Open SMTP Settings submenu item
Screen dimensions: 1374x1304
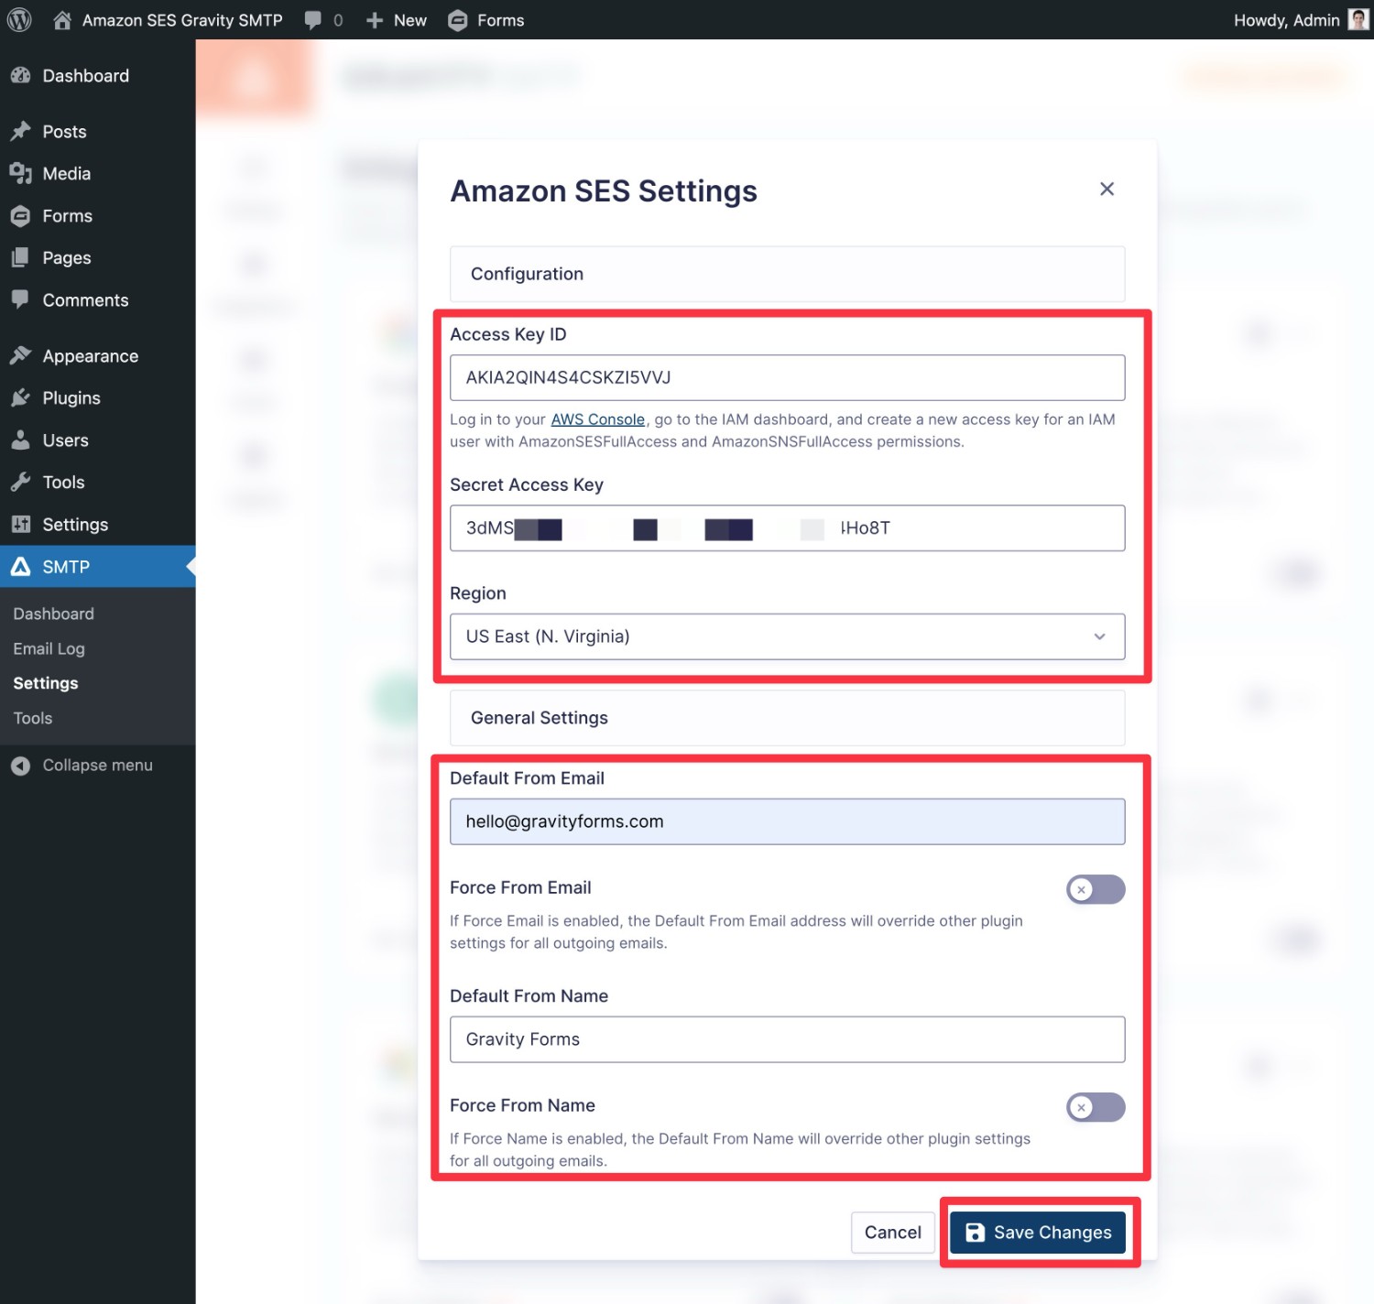46,683
